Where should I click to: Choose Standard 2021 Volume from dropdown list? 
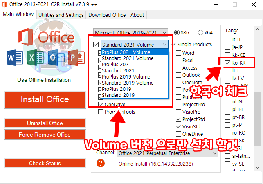click(x=135, y=58)
